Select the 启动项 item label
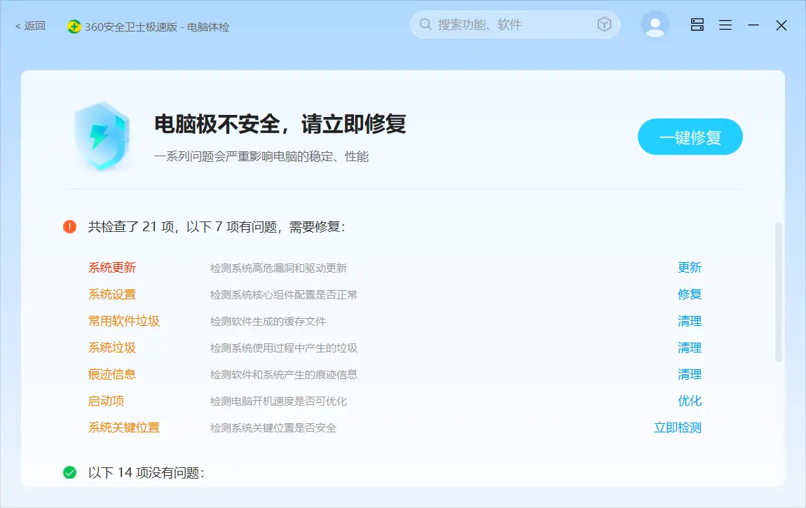Screen dimensions: 806x508 tap(106, 401)
